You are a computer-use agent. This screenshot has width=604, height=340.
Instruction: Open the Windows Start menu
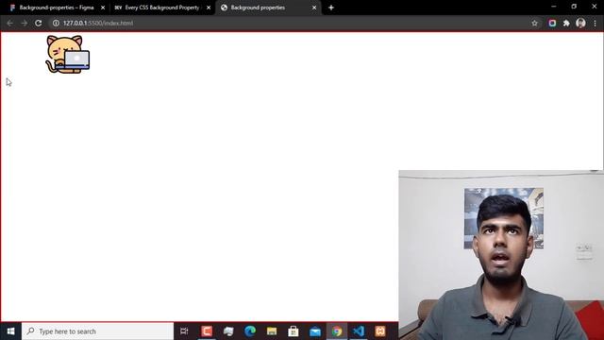coord(10,331)
